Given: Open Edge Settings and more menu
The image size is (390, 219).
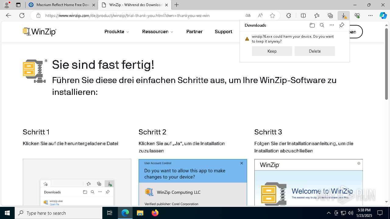Looking at the screenshot, I should 370,16.
